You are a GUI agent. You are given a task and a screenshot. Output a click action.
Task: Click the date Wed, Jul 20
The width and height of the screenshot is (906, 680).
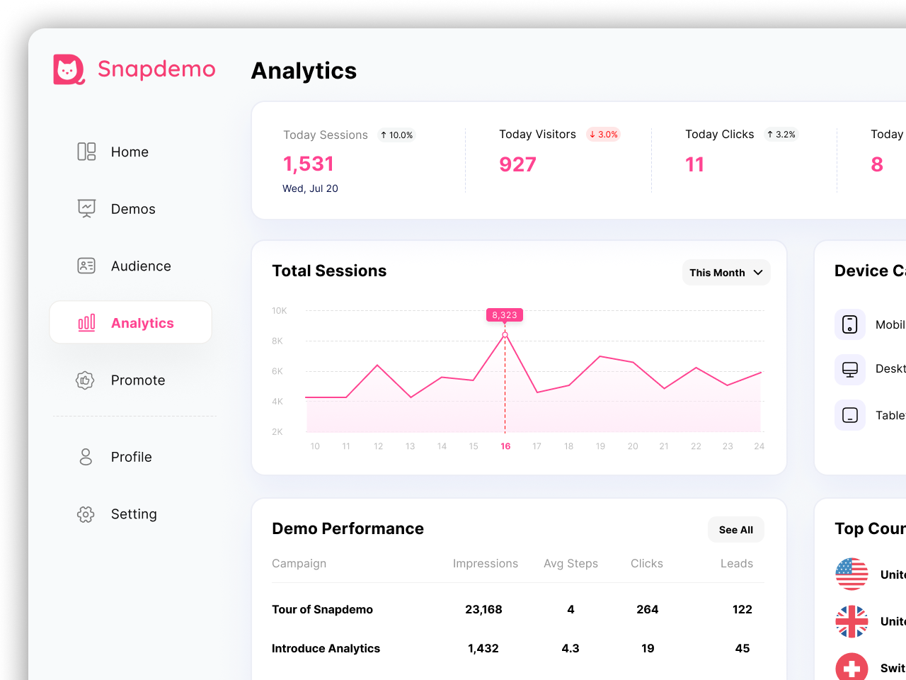[310, 188]
